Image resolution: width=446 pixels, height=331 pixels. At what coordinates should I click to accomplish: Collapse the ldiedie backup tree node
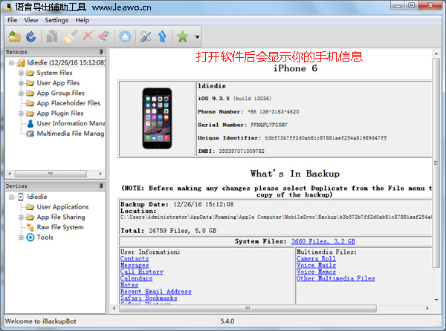pos(11,63)
